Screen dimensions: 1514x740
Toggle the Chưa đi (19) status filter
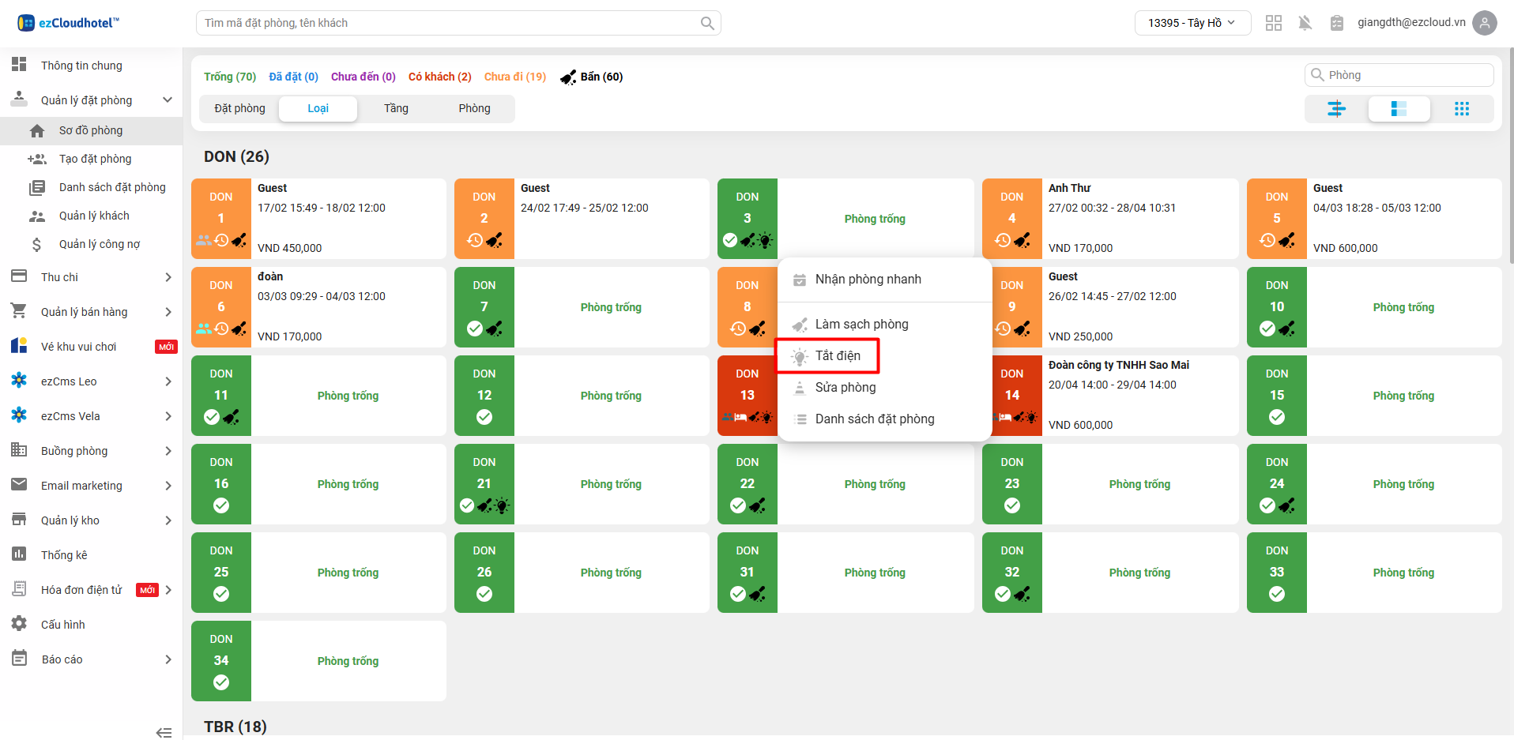coord(514,77)
